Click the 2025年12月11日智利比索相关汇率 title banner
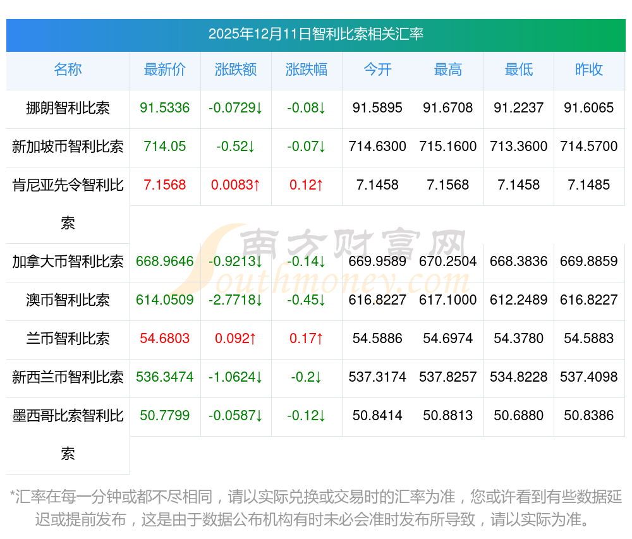The image size is (632, 539). tap(316, 34)
